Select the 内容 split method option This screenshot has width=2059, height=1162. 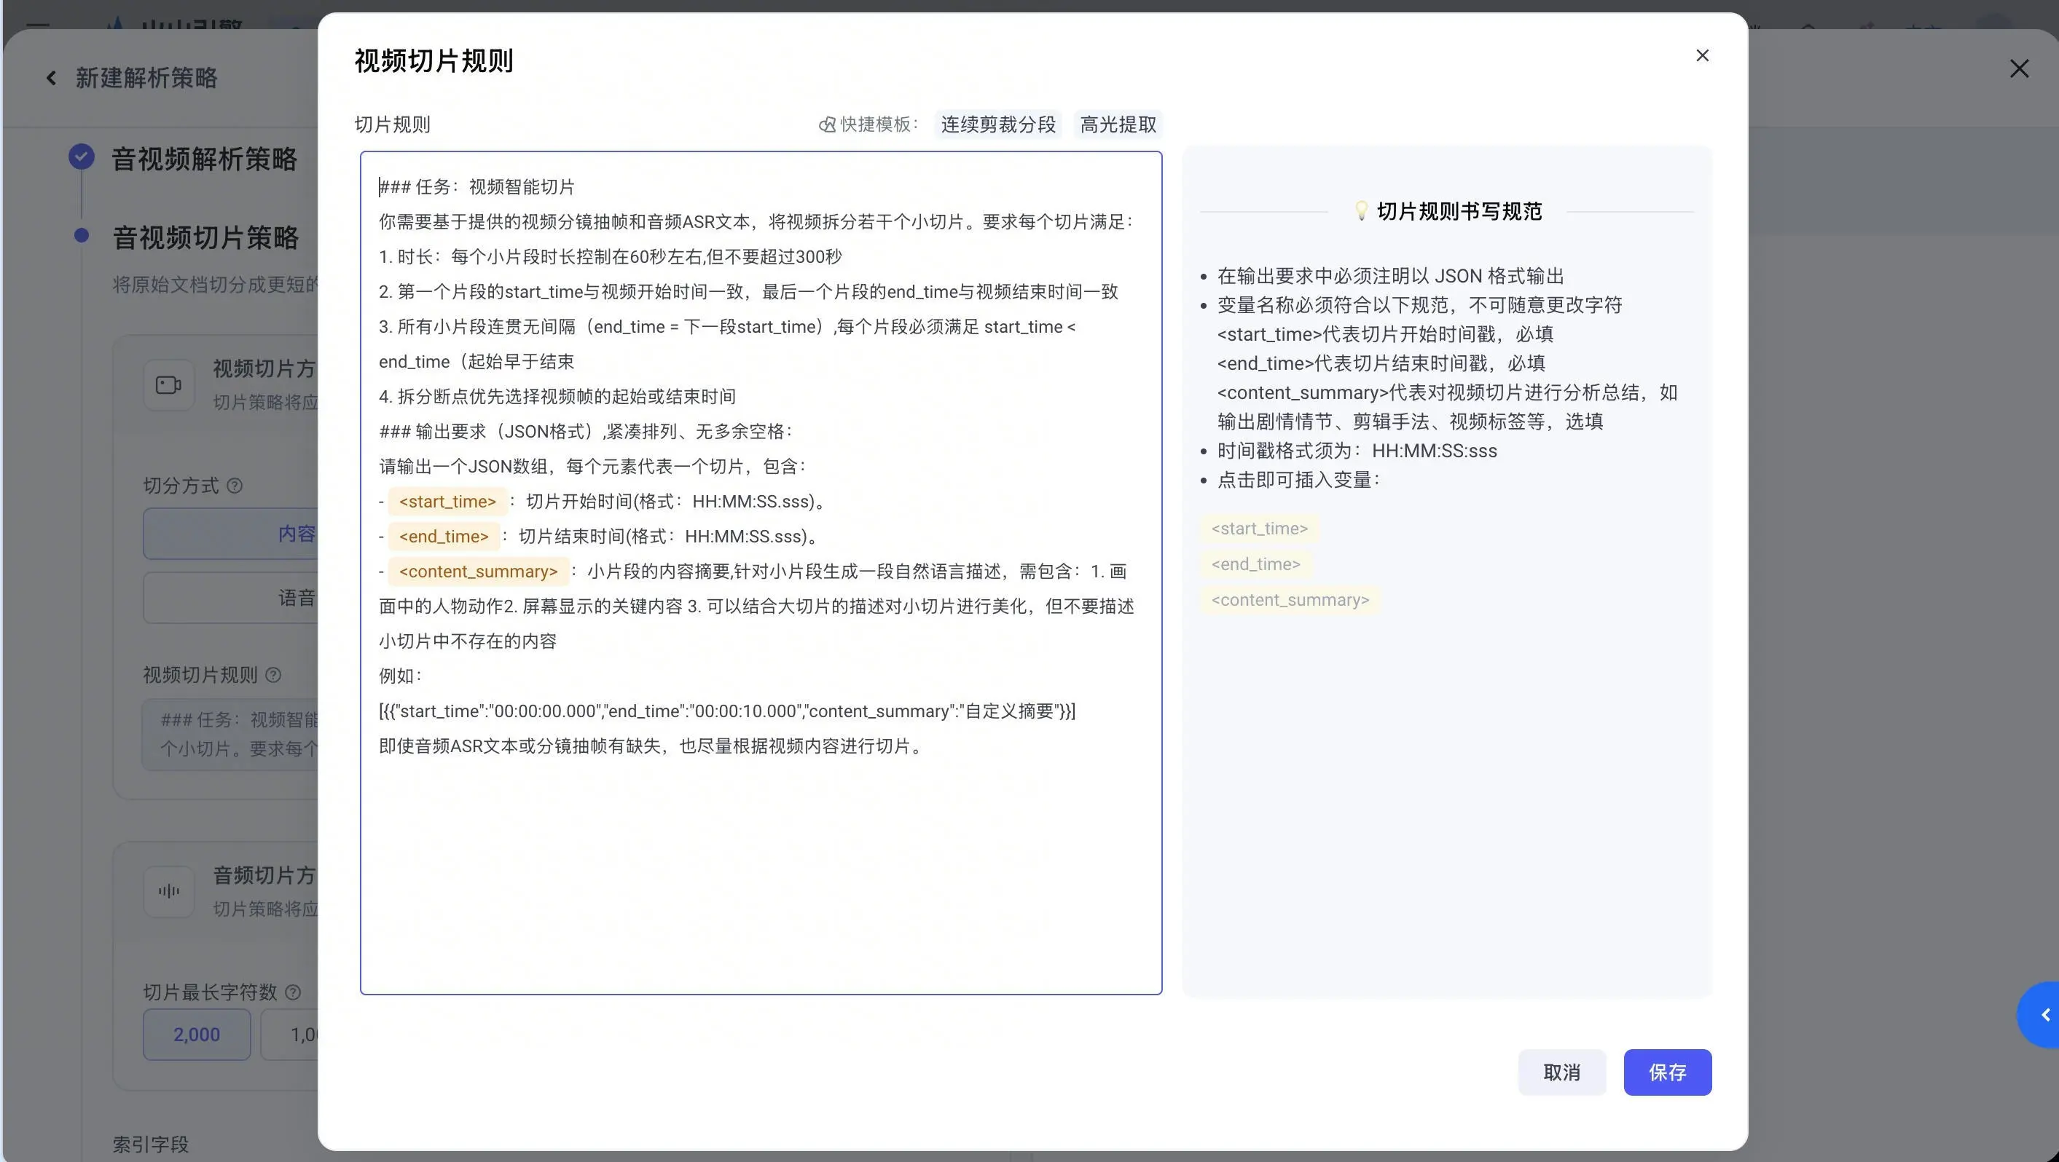pos(231,534)
